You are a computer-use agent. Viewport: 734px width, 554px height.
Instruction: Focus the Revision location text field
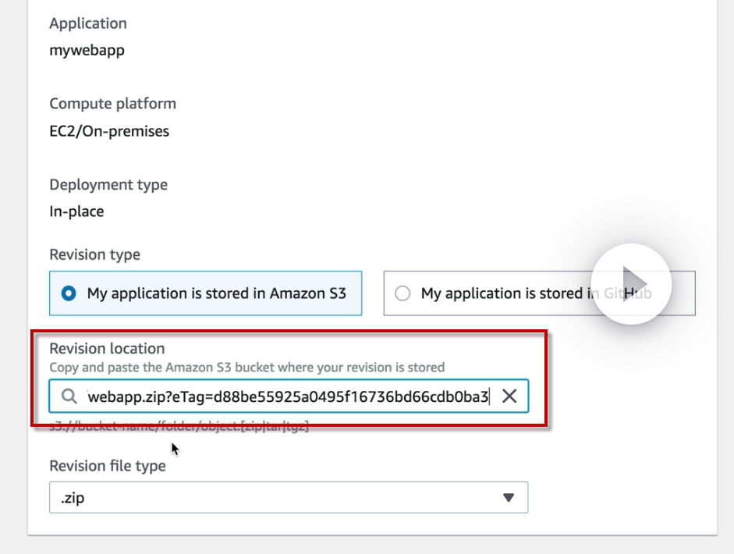pyautogui.click(x=289, y=396)
